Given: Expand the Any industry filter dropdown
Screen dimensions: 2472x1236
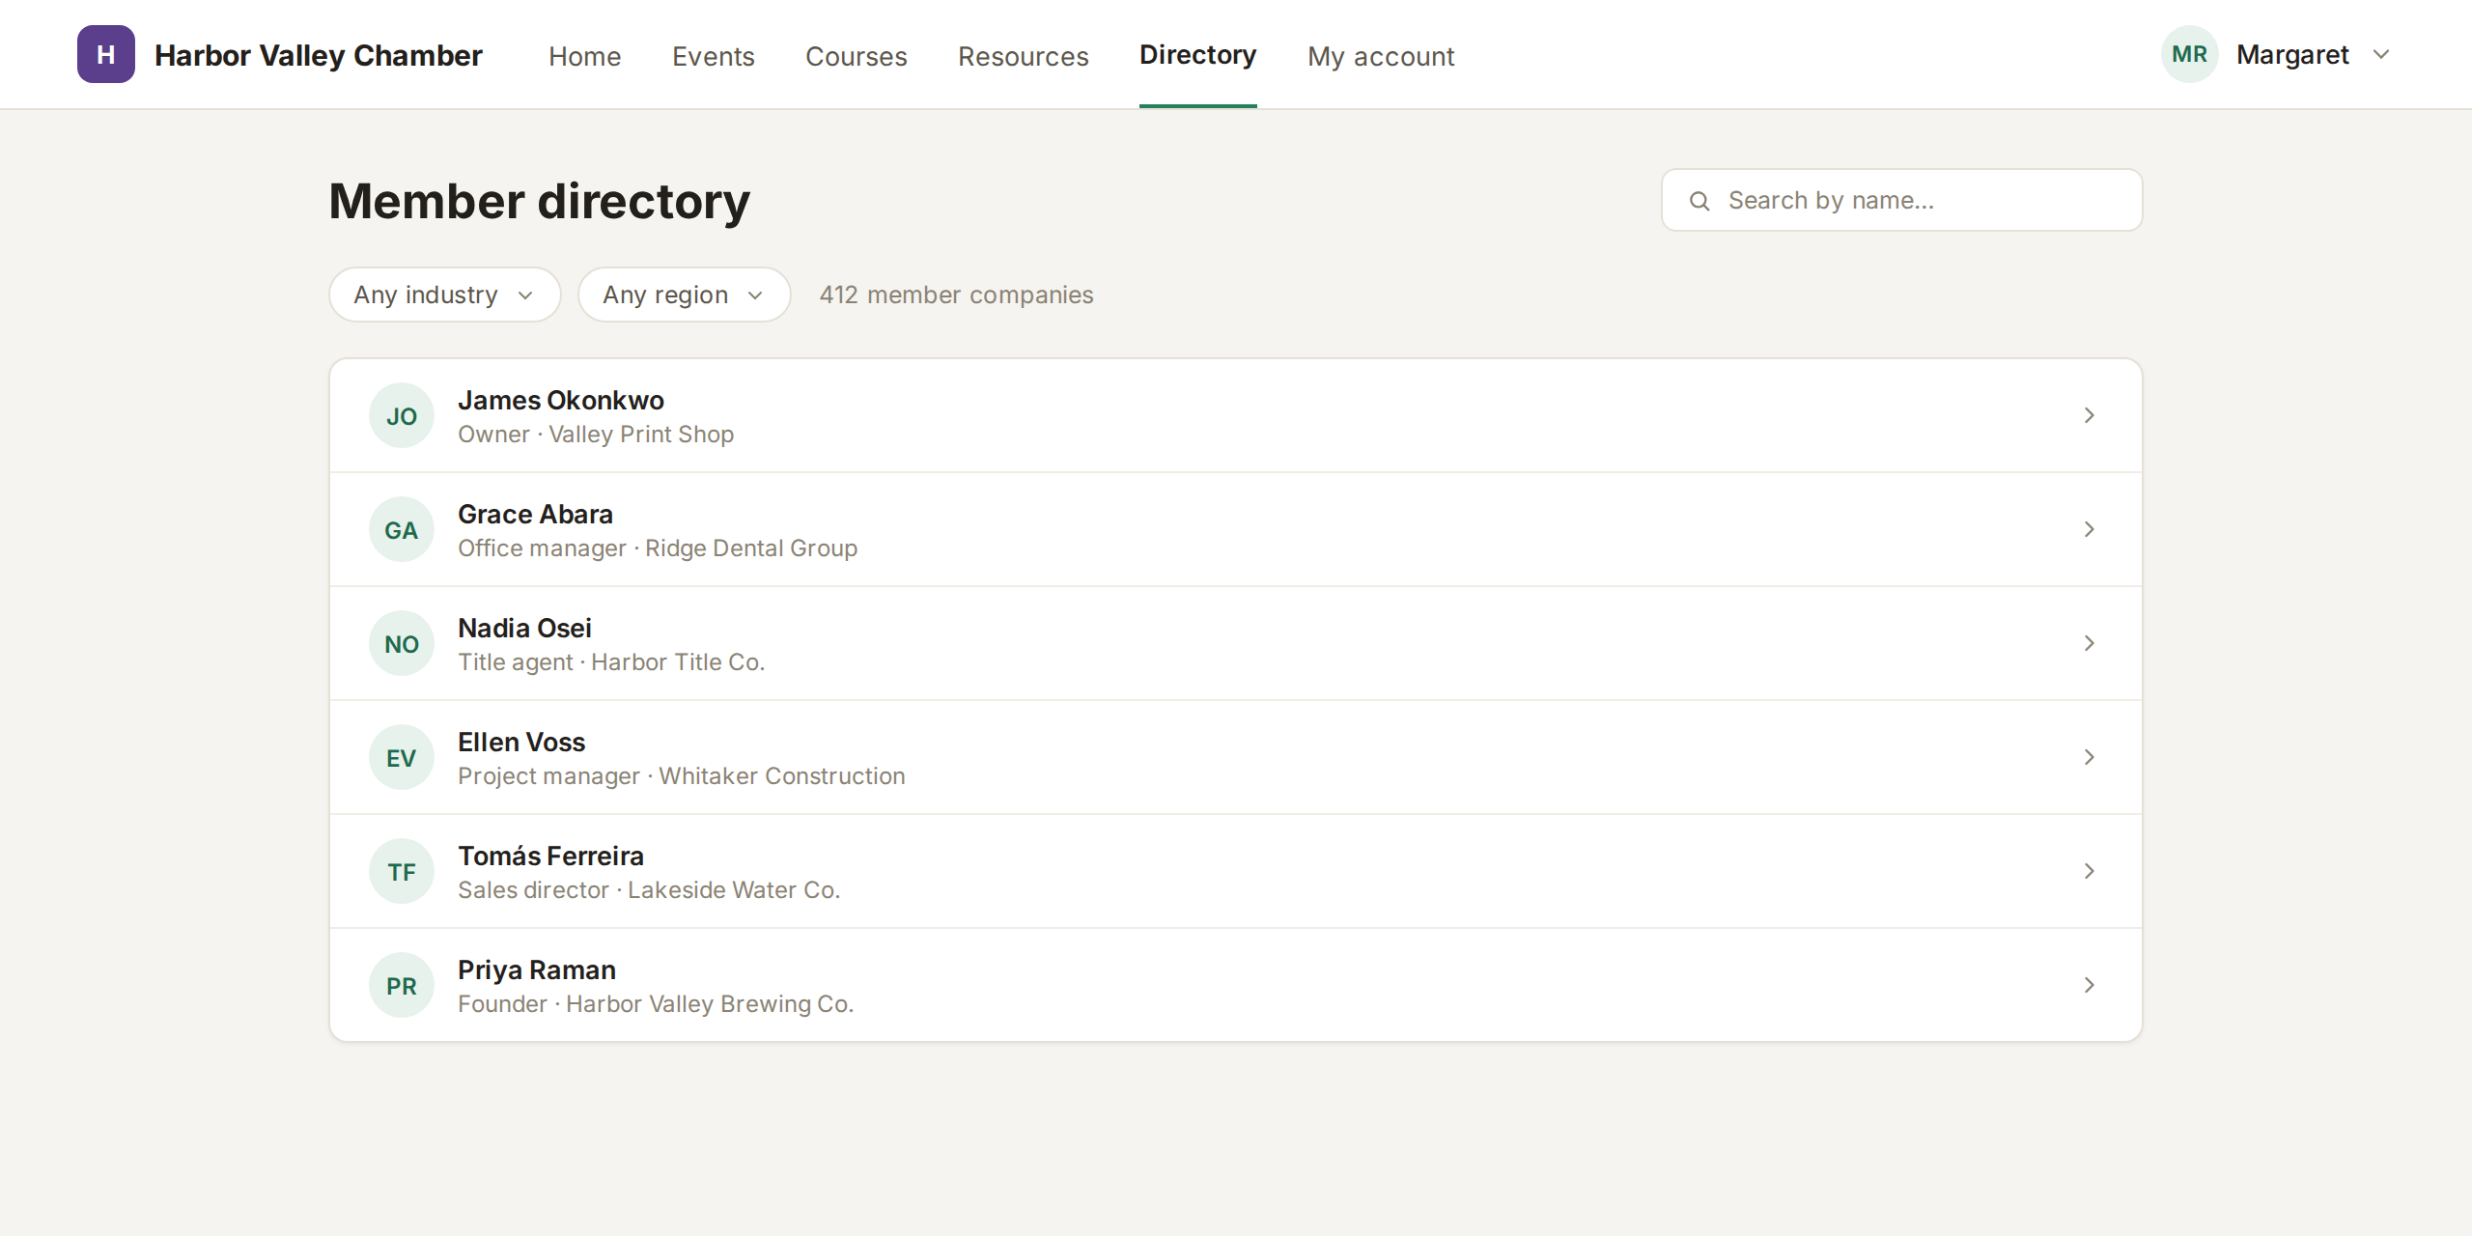Looking at the screenshot, I should [445, 295].
